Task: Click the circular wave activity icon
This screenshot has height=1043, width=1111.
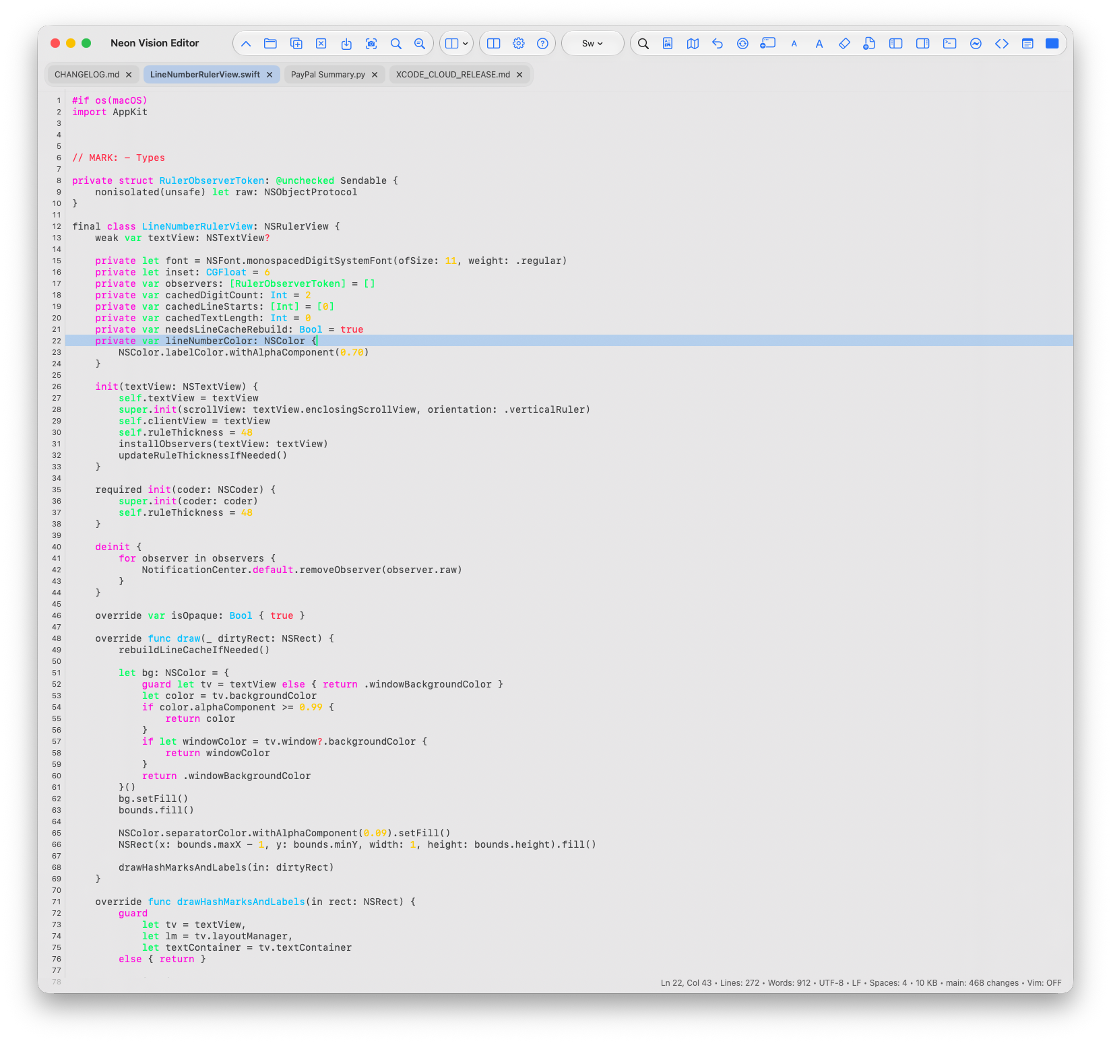Action: tap(976, 44)
